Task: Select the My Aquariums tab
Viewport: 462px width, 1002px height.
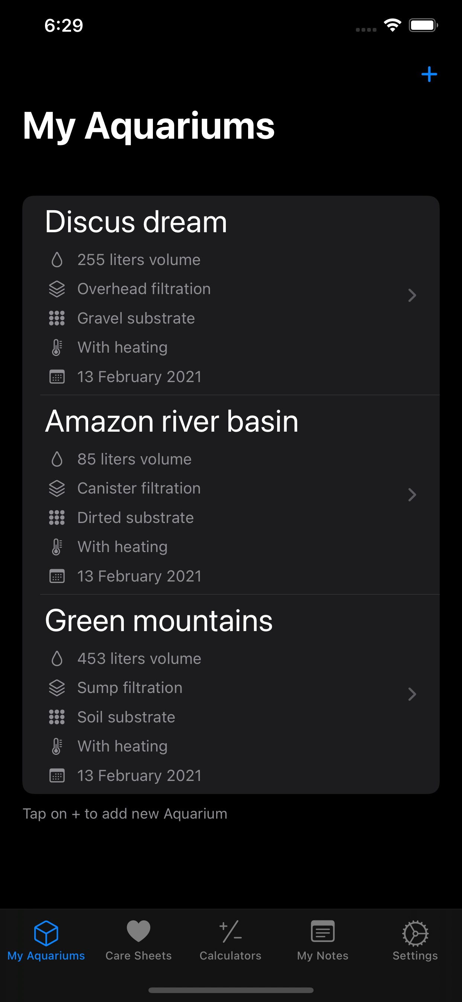Action: pyautogui.click(x=46, y=940)
